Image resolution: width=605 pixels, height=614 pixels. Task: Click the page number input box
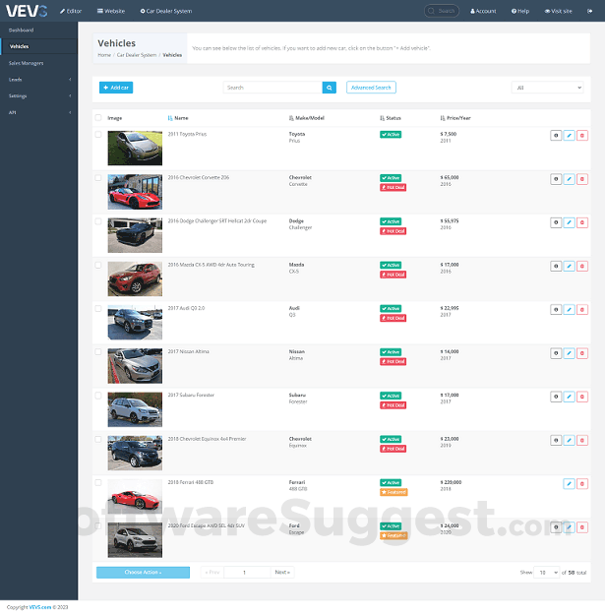point(247,573)
